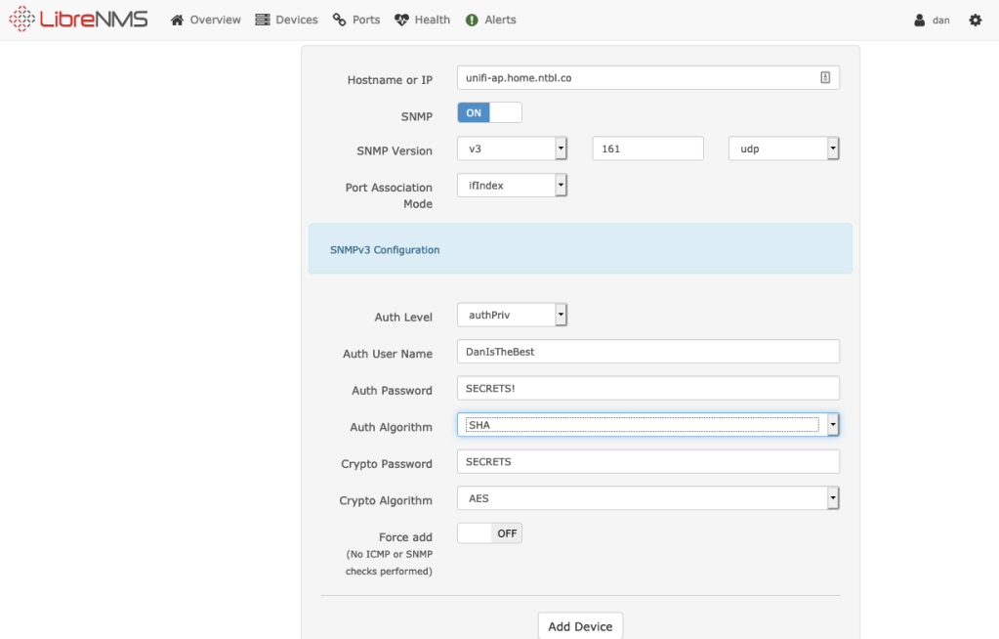Turn off the SNMP toggle switch

pos(489,113)
